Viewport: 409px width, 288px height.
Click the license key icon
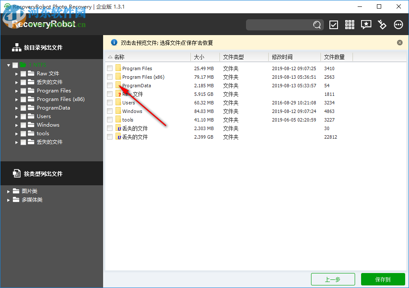(382, 24)
